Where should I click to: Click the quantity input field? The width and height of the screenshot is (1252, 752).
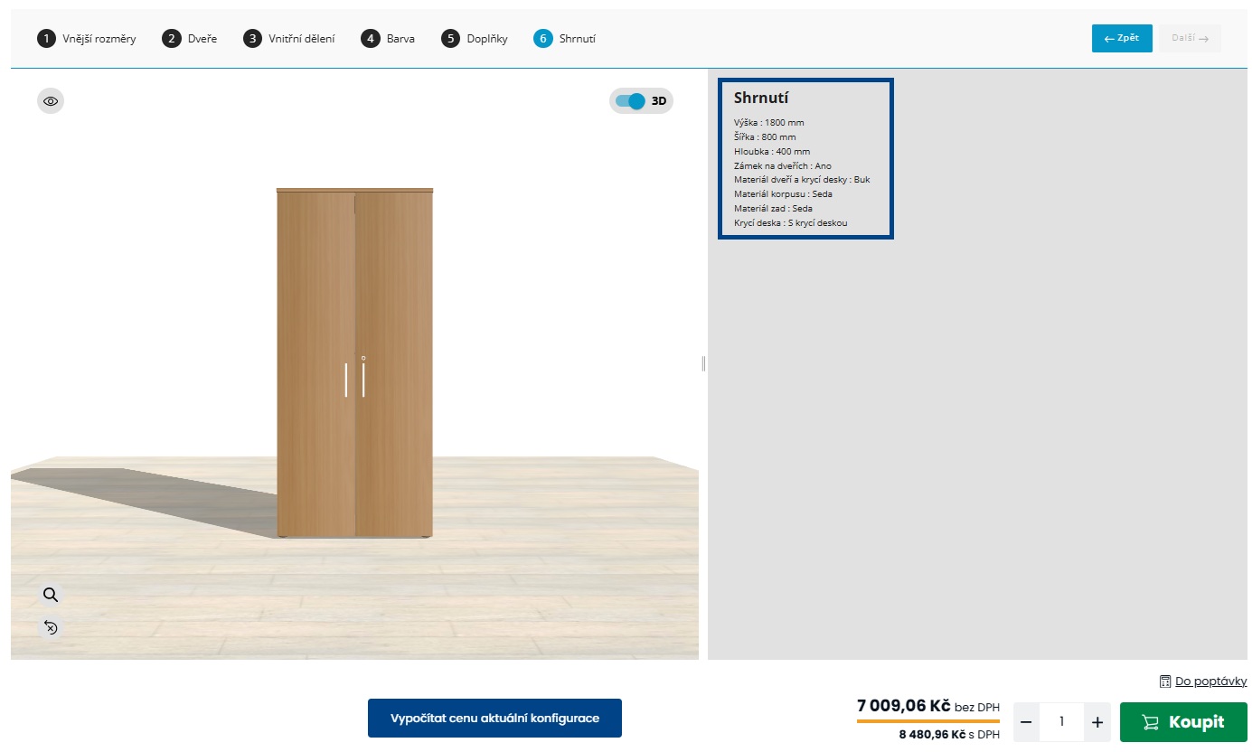[x=1061, y=722]
